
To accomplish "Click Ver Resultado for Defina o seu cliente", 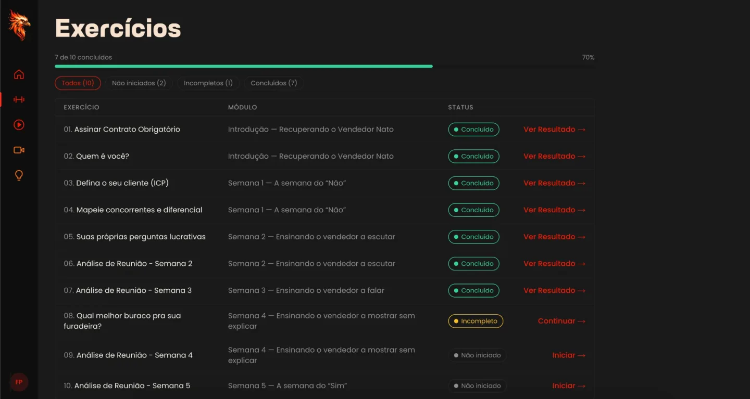I will (x=554, y=183).
